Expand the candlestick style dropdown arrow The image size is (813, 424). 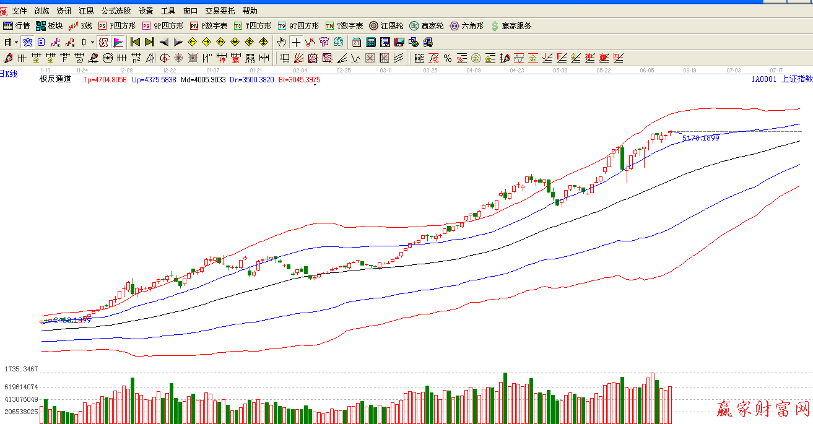point(92,42)
